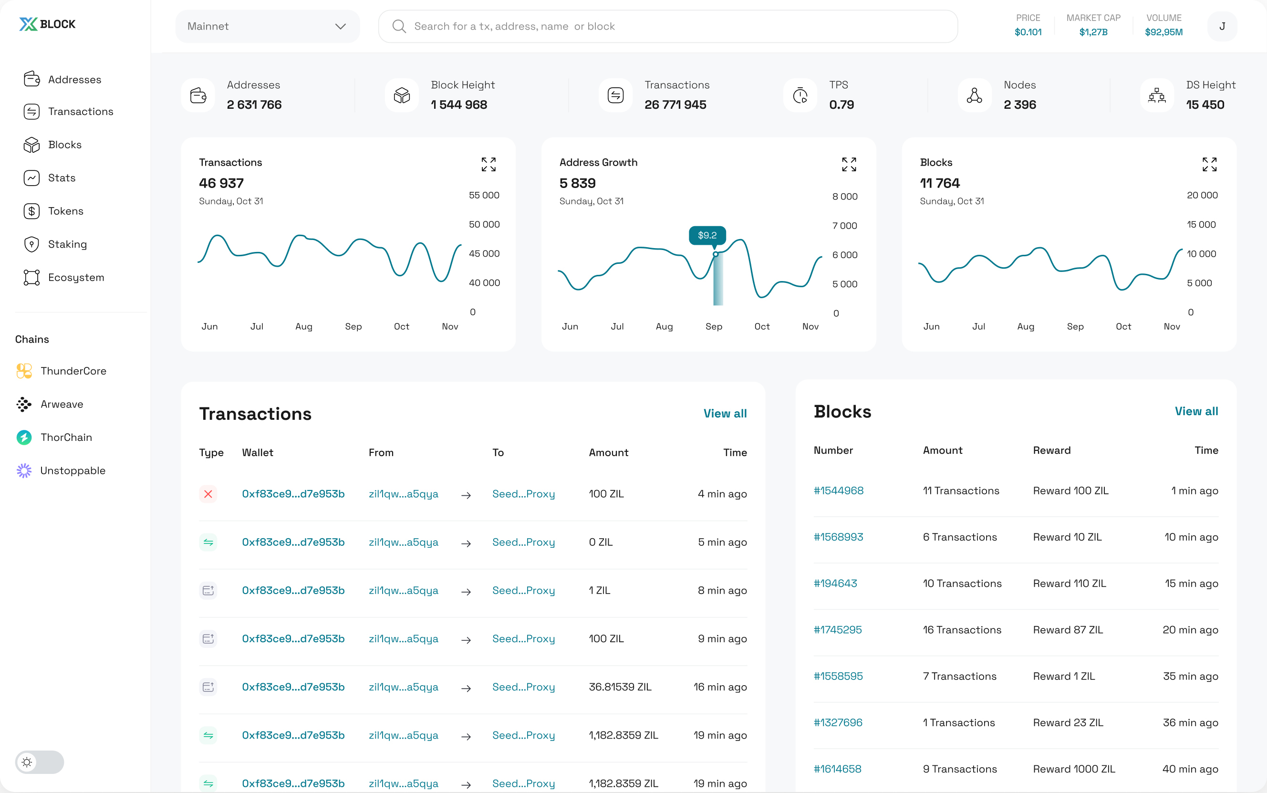
Task: Click Reward 1000 ZIL cell
Action: click(x=1074, y=769)
